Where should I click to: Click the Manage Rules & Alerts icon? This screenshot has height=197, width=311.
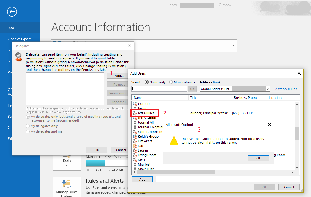(x=67, y=184)
